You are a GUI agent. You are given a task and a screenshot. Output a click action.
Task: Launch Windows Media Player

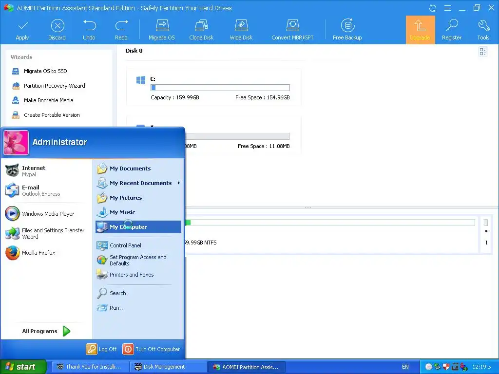tap(40, 214)
